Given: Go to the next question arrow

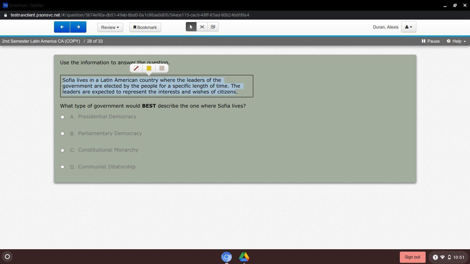Looking at the screenshot, I should click(x=78, y=27).
